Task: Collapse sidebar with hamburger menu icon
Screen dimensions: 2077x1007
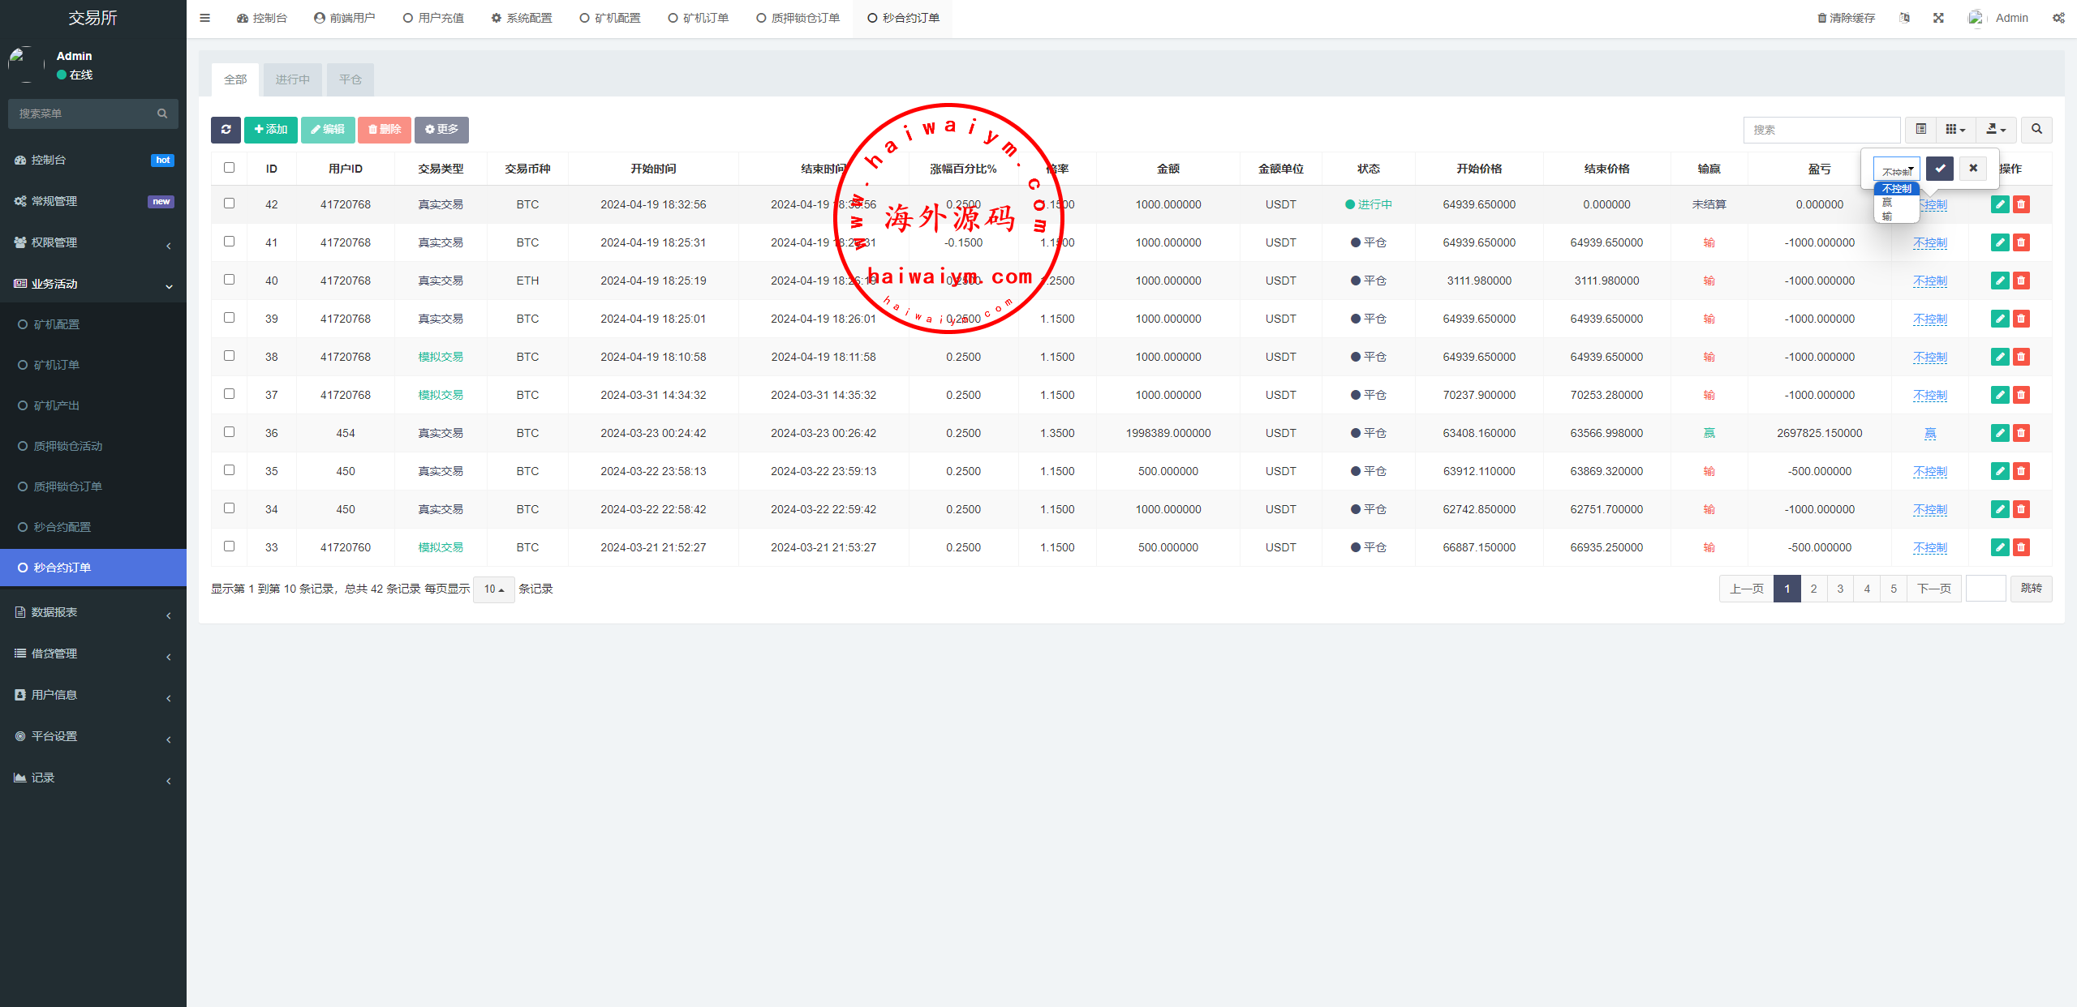Action: pyautogui.click(x=204, y=18)
